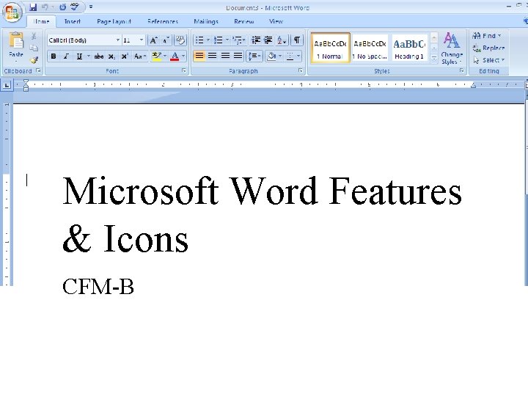
Task: Open the Select menu in Editing
Action: pos(488,60)
